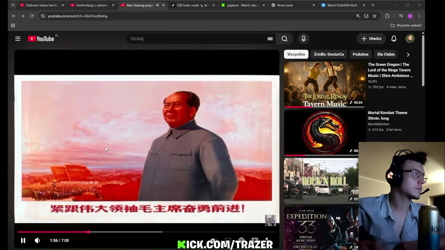Select the Dla Ciebie filter chip
Viewport: 445px width, 250px height.
[386, 54]
